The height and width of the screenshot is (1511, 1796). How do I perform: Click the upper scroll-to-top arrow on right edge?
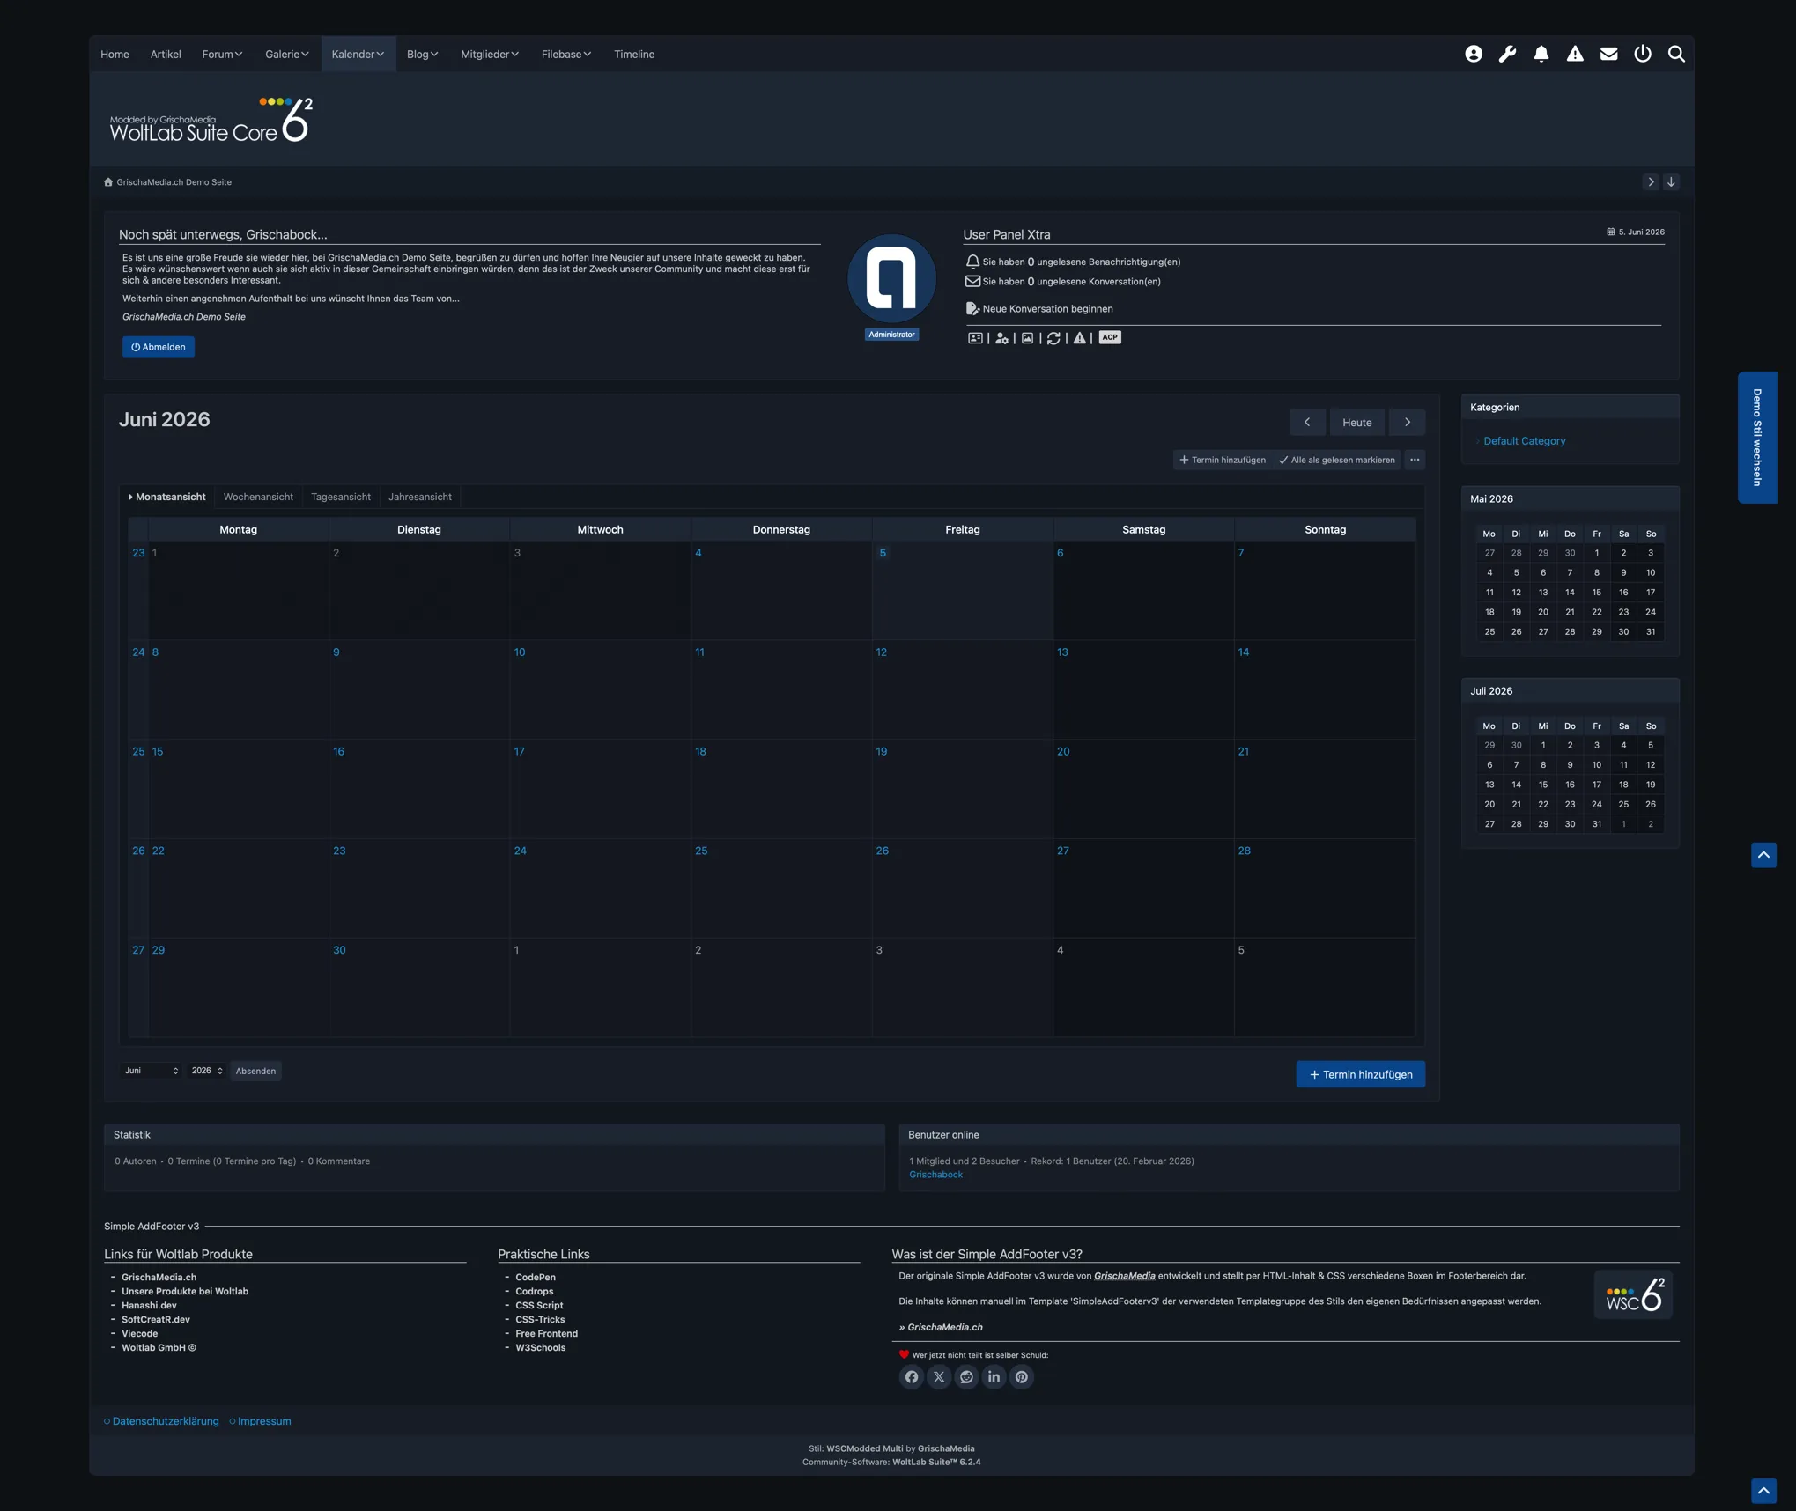coord(1763,855)
